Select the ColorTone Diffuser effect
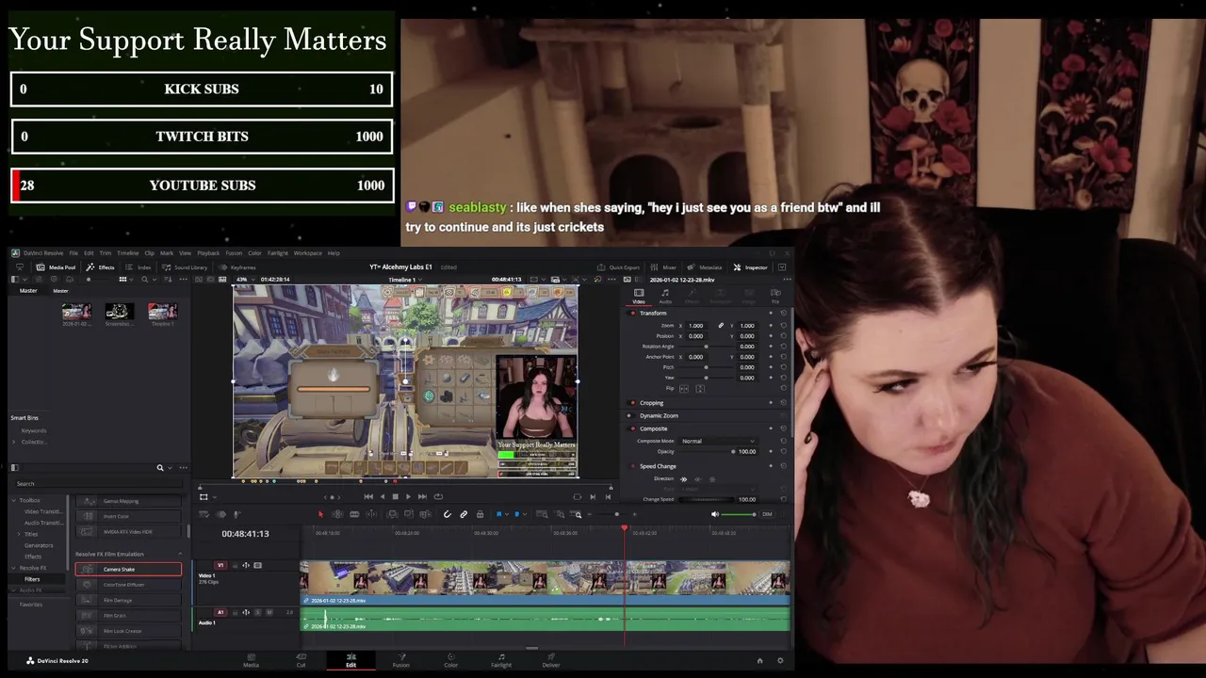The width and height of the screenshot is (1206, 678). [128, 585]
